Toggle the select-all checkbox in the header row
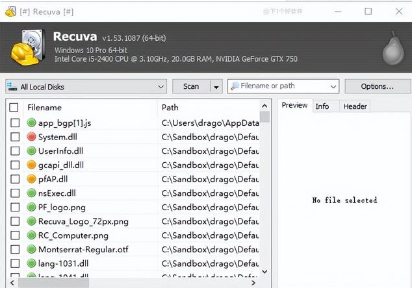This screenshot has width=412, height=288. [14, 108]
